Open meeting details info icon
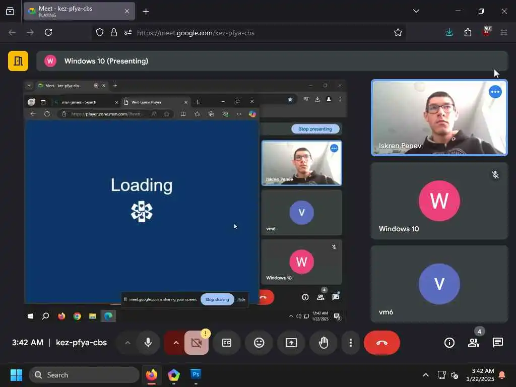 449,343
